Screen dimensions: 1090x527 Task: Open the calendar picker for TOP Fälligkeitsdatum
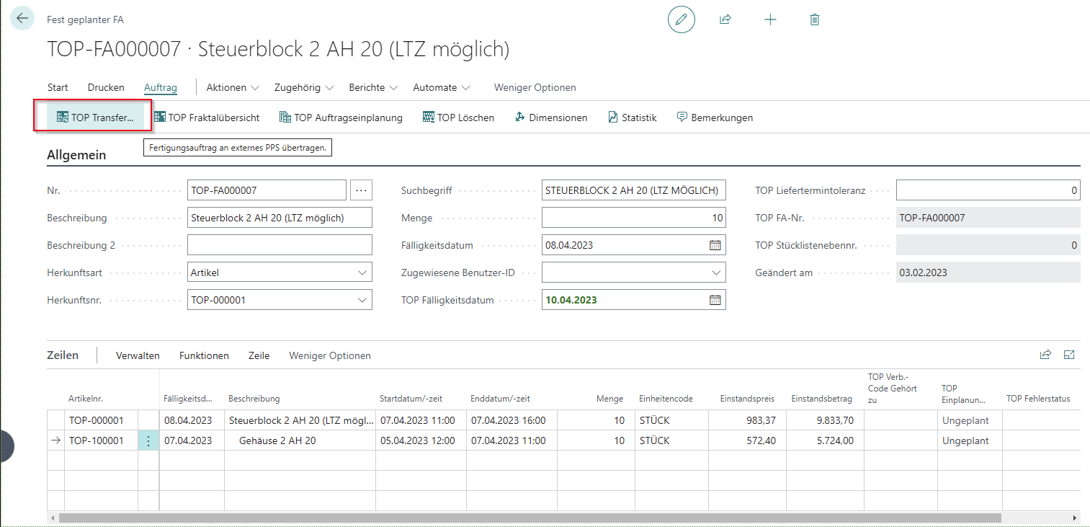click(715, 300)
